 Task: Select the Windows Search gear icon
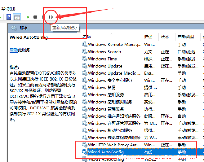point(84,52)
